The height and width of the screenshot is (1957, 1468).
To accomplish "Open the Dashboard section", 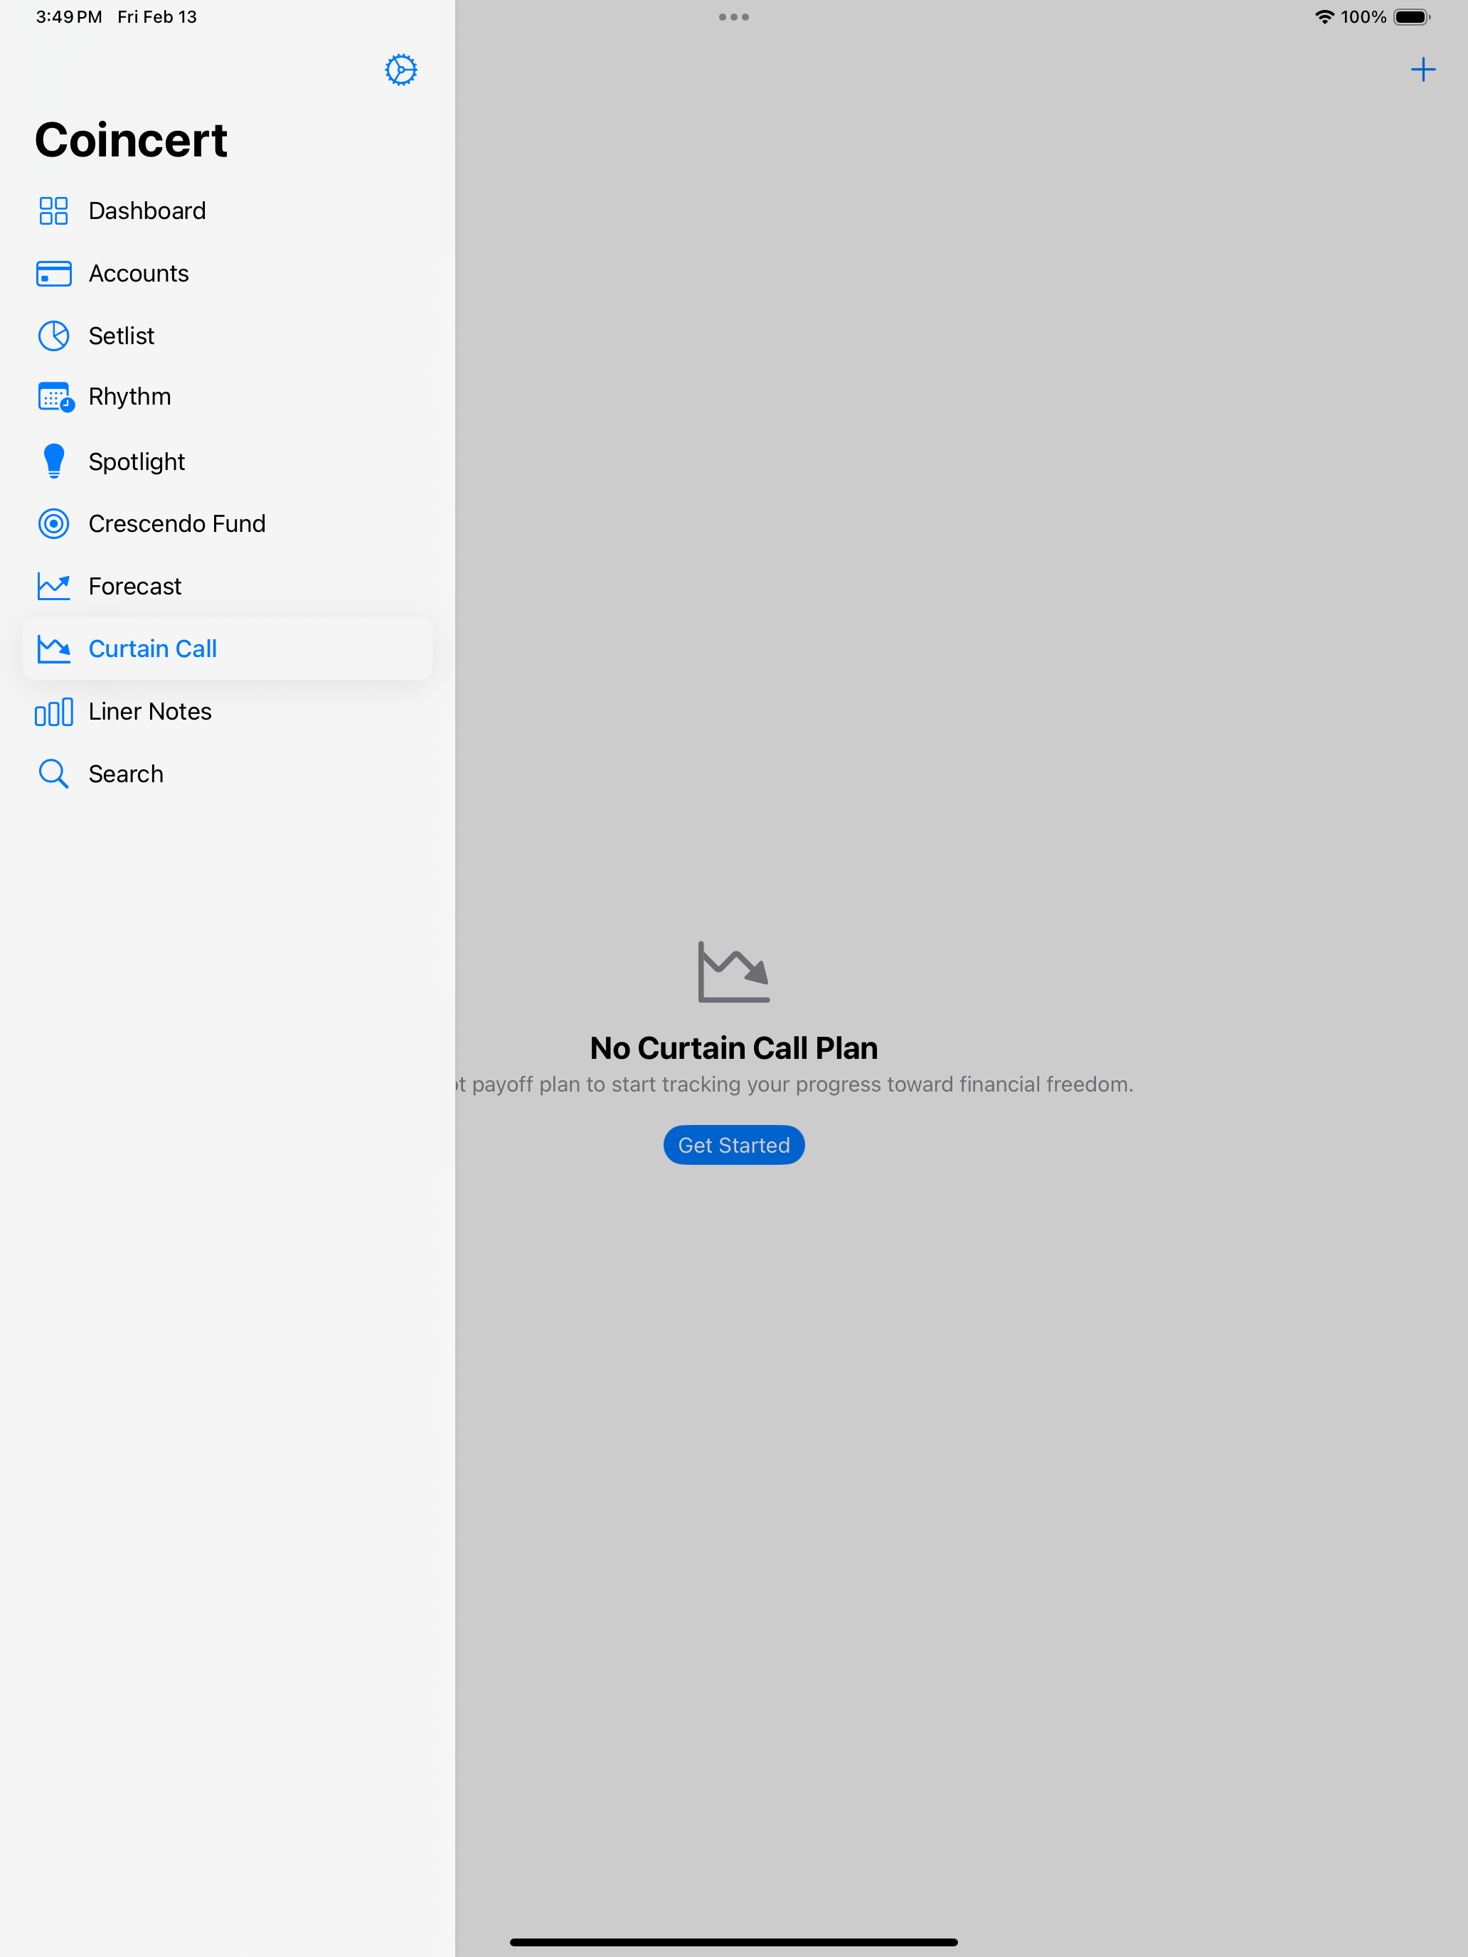I will tap(147, 210).
